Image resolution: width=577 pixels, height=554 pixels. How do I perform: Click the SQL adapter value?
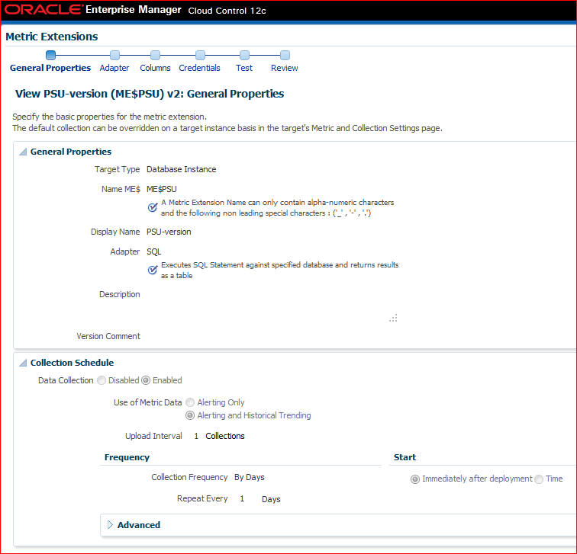coord(154,251)
